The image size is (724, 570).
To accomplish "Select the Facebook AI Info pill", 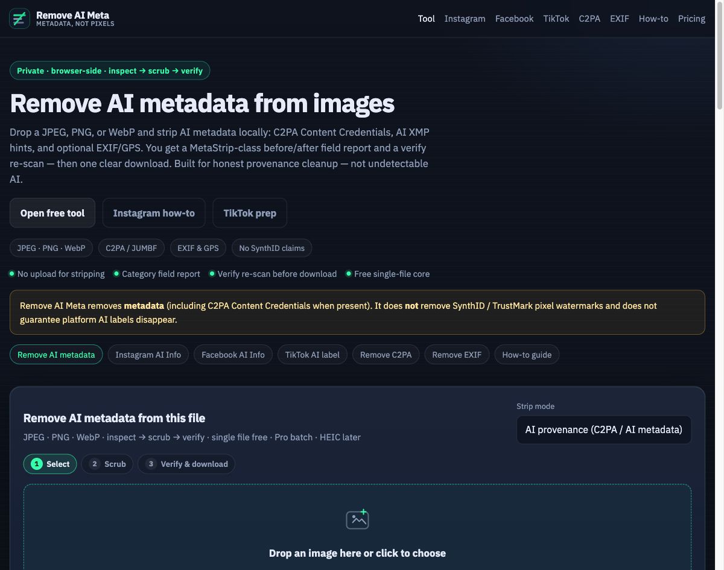I will [x=233, y=355].
